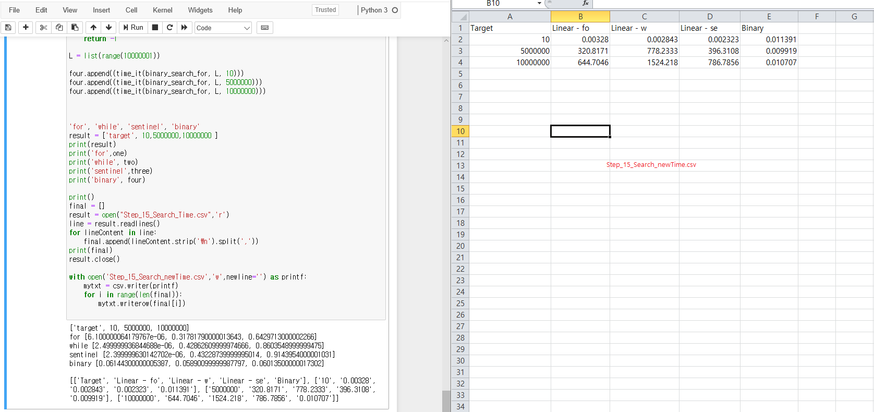
Task: Paste cells below icon in Jupyter toolbar
Action: point(75,28)
